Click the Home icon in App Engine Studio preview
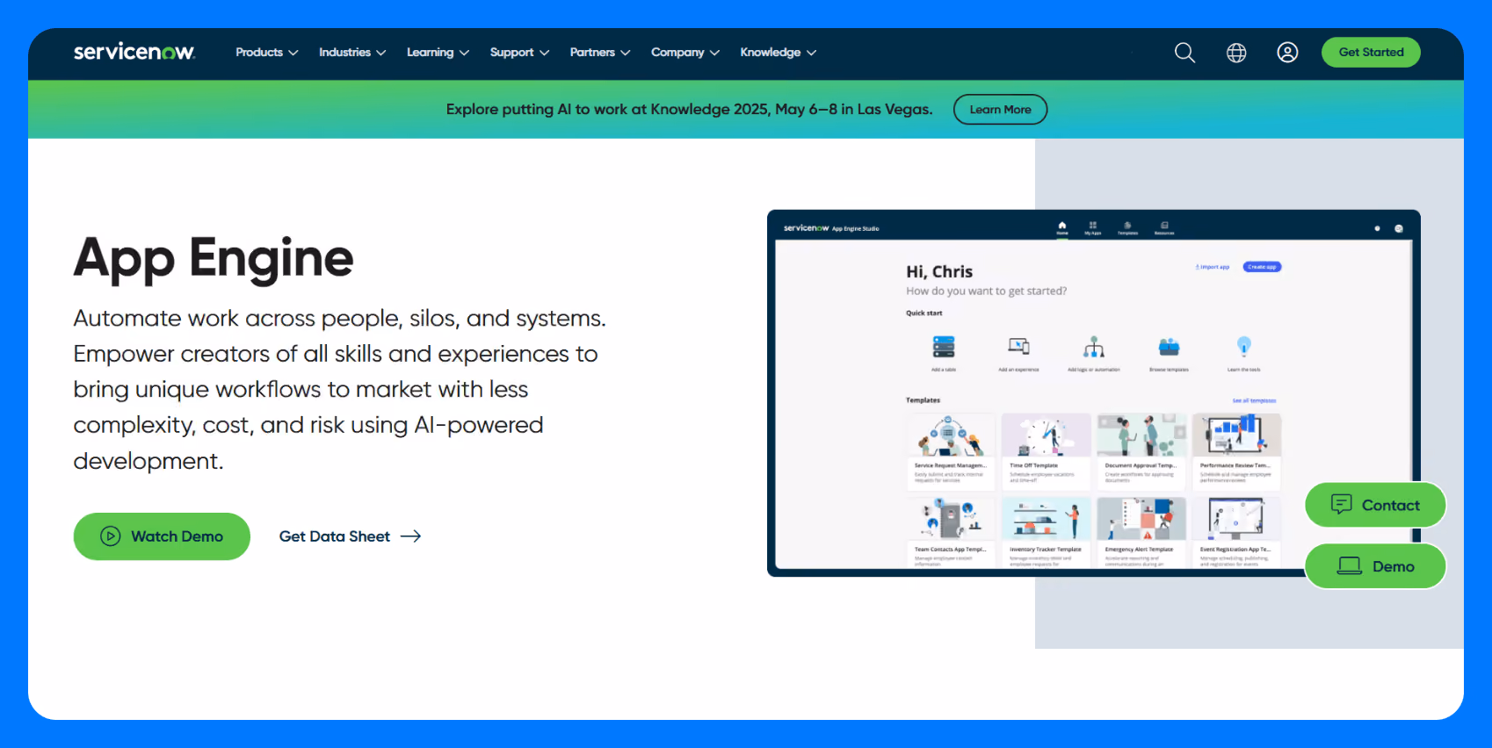1492x748 pixels. pyautogui.click(x=1062, y=227)
